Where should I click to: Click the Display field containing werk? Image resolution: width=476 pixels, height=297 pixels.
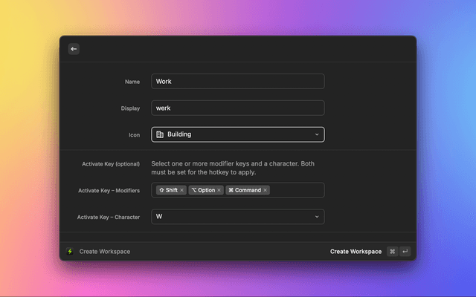238,108
